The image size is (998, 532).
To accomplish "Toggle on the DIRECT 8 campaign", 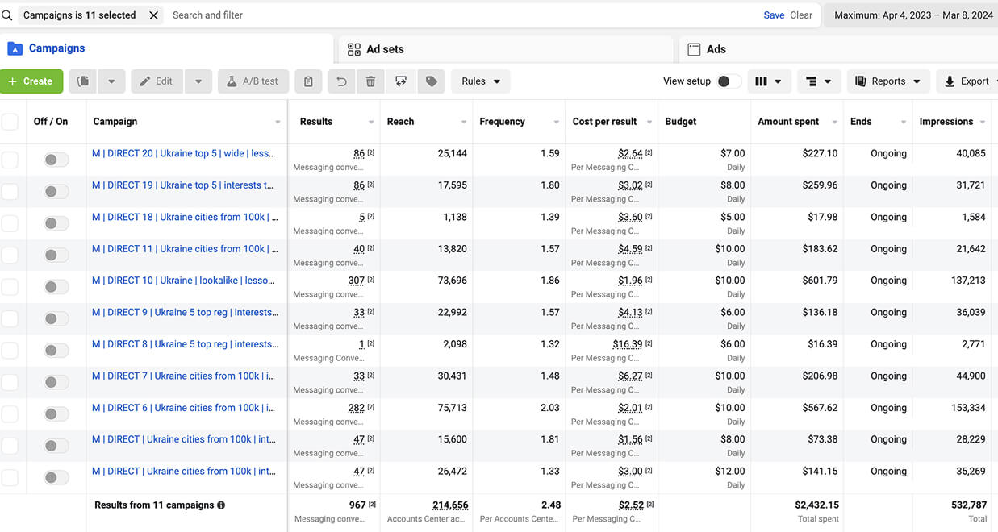I will tap(56, 351).
